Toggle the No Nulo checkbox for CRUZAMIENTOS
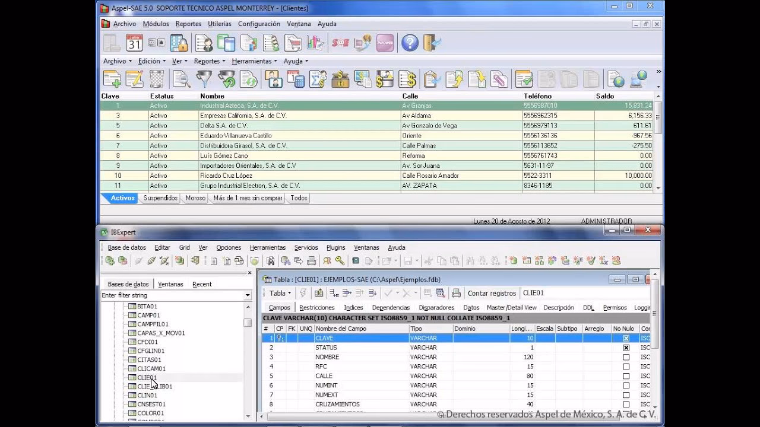 coord(626,404)
